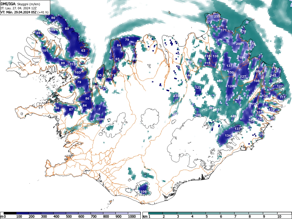Click the visibility value 124
Viewport: 292px width, 219px height.
[231, 86]
